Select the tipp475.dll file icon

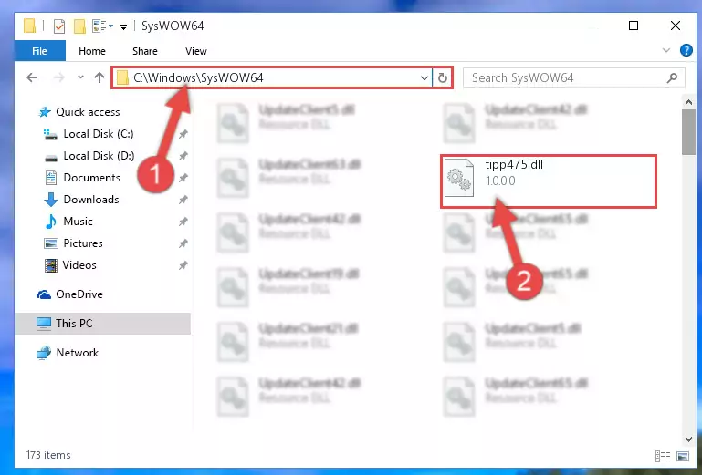click(459, 178)
